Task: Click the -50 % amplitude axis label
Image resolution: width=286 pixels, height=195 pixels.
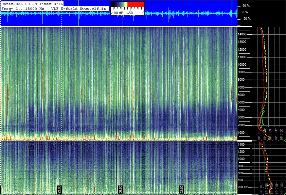Action: pos(246,19)
